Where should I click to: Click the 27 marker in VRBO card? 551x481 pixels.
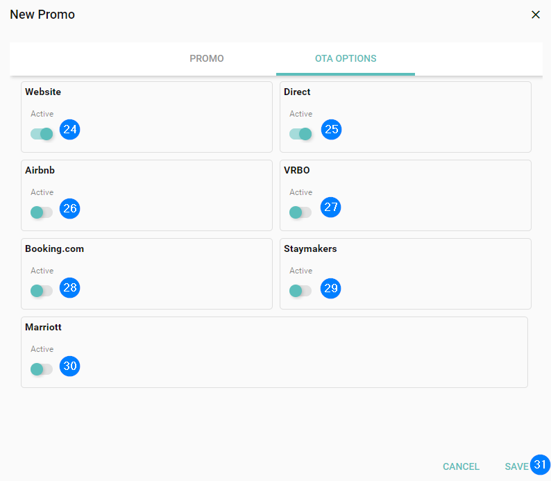pyautogui.click(x=331, y=207)
